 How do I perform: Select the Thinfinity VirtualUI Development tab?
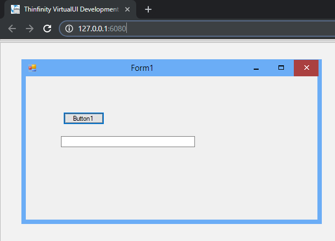coord(70,9)
